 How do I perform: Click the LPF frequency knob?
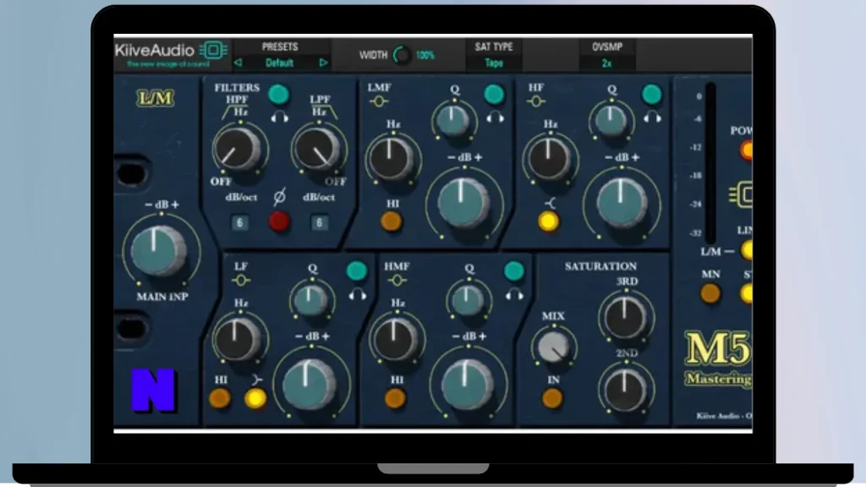(x=318, y=150)
